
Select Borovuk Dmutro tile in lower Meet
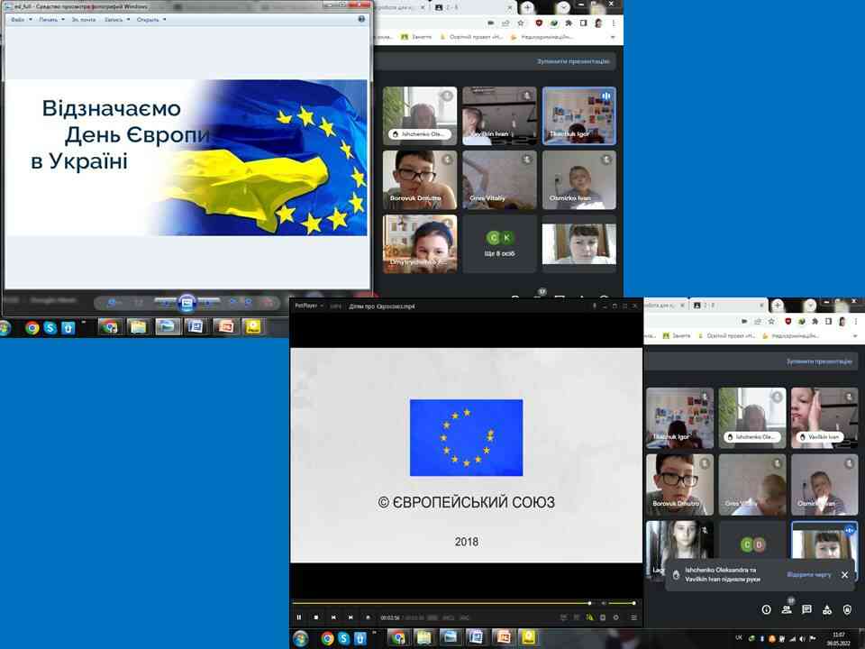click(x=679, y=485)
